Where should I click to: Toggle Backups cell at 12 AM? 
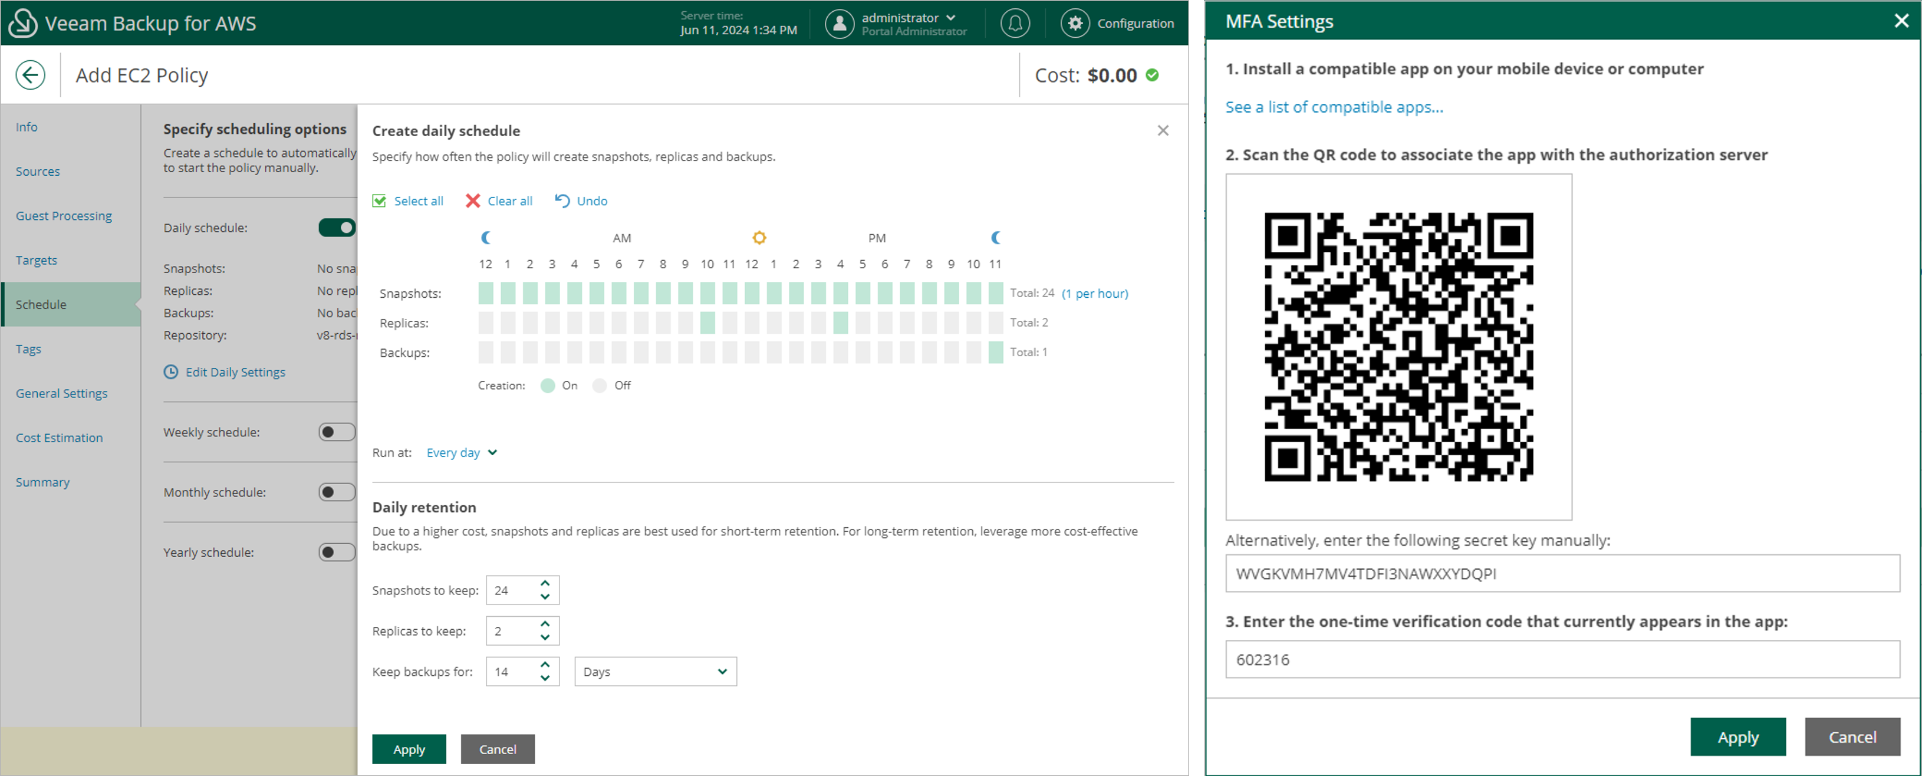coord(486,352)
